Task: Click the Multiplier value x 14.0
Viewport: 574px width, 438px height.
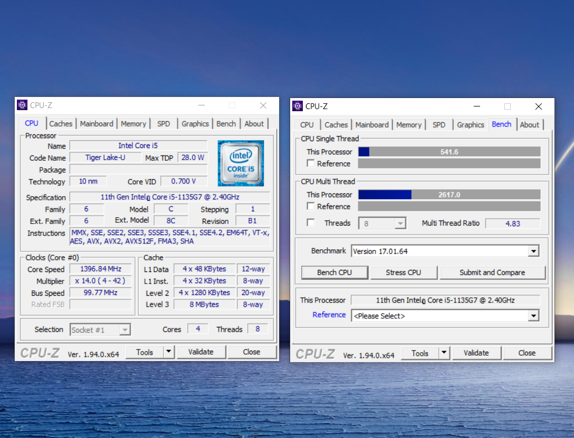Action: [x=101, y=281]
